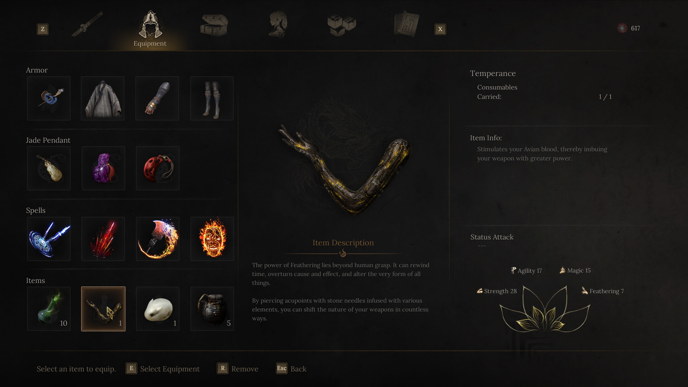Viewport: 688px width, 387px height.
Task: Open the scroll documents tab icon
Action: click(x=406, y=24)
